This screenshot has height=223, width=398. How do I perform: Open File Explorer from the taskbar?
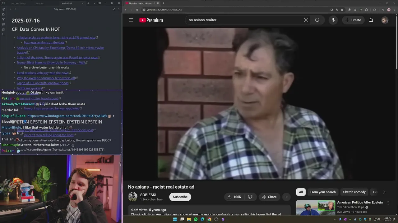pos(188,219)
